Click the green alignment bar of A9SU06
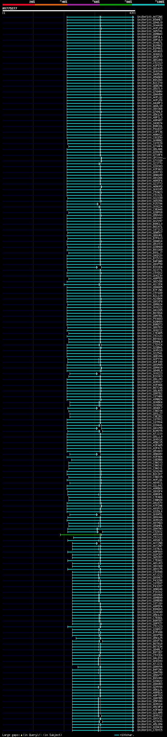 tap(81, 534)
